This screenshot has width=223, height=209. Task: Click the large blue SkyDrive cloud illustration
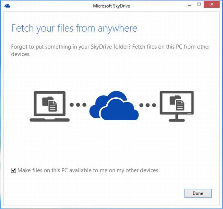(x=114, y=106)
